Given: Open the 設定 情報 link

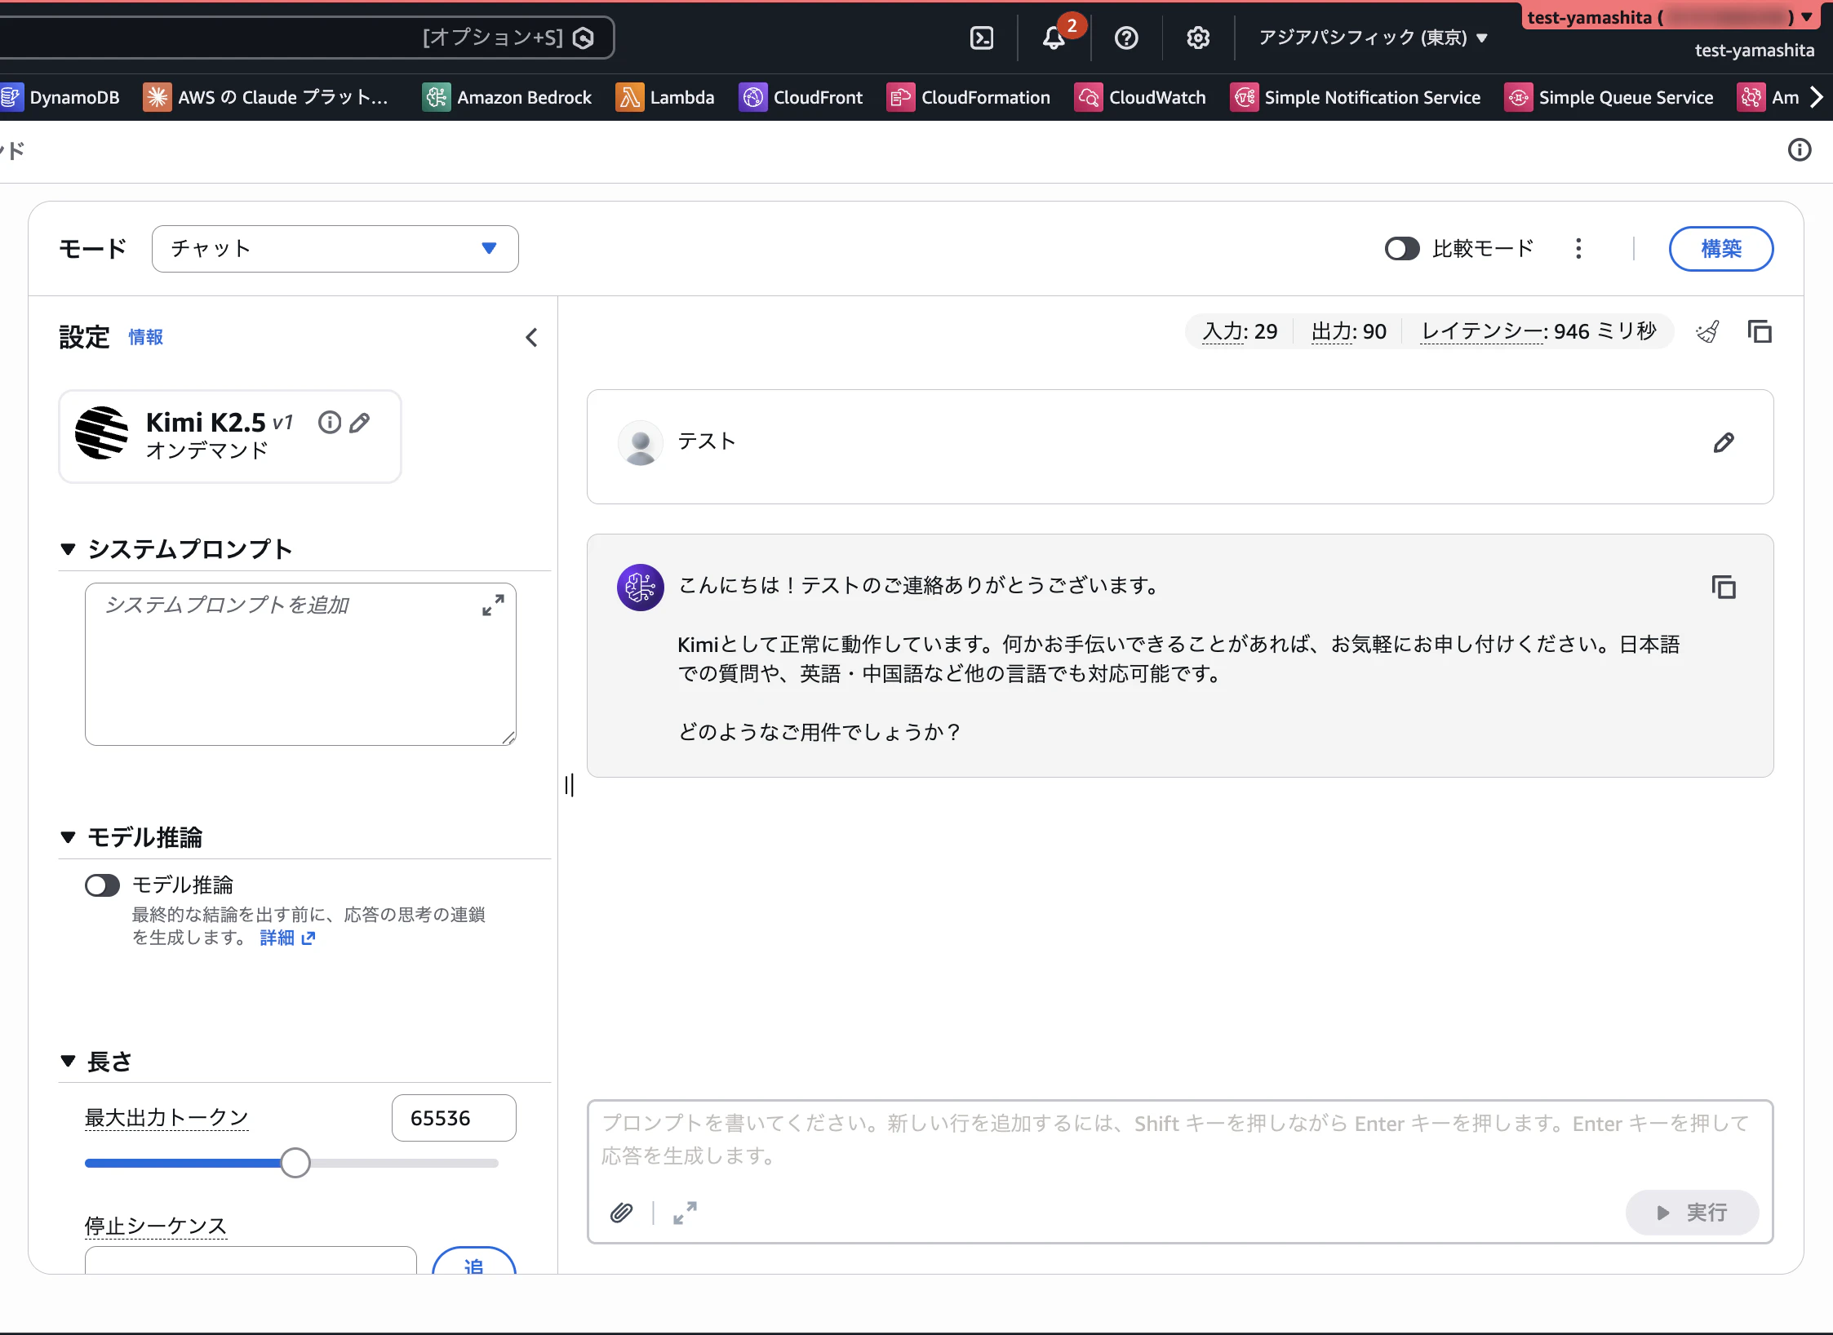Looking at the screenshot, I should click(146, 337).
